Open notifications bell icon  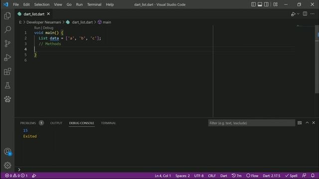[x=313, y=176]
